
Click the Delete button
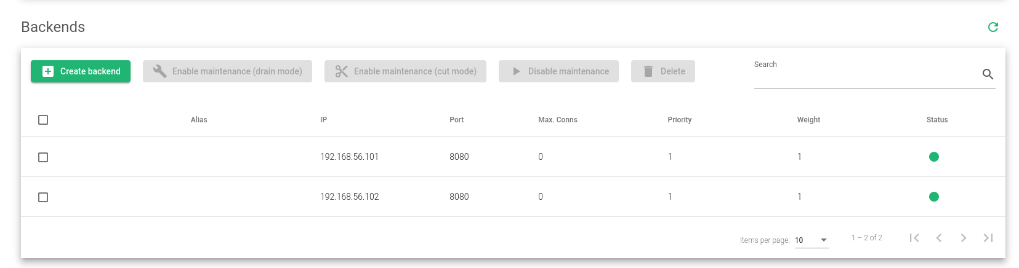tap(663, 71)
